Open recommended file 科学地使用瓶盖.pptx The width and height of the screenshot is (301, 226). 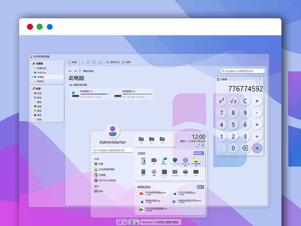(x=153, y=193)
